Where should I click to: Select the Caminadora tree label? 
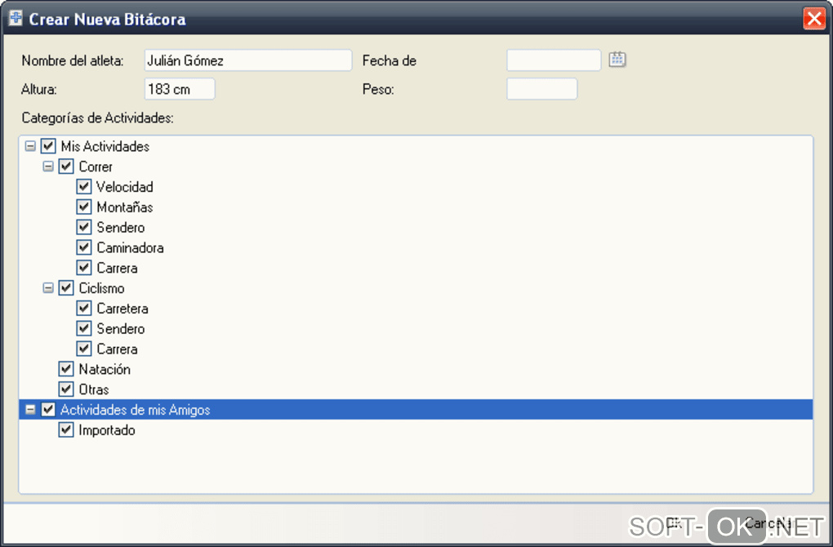point(130,247)
